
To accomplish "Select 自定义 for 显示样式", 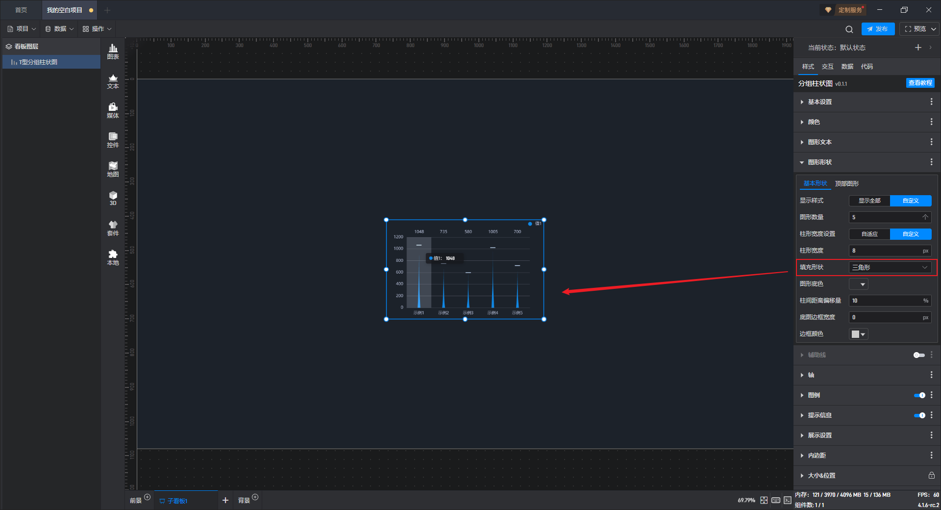I will click(x=911, y=201).
